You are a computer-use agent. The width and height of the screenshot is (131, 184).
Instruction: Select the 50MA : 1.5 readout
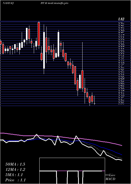(x=15, y=164)
